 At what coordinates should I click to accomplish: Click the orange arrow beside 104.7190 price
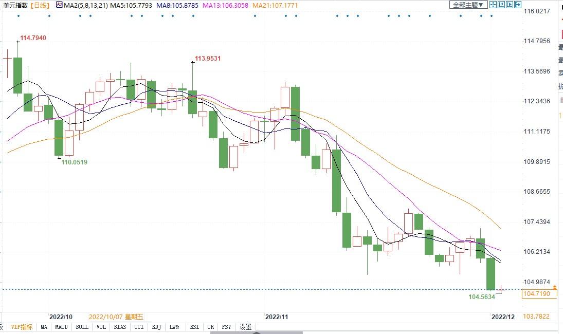554,288
